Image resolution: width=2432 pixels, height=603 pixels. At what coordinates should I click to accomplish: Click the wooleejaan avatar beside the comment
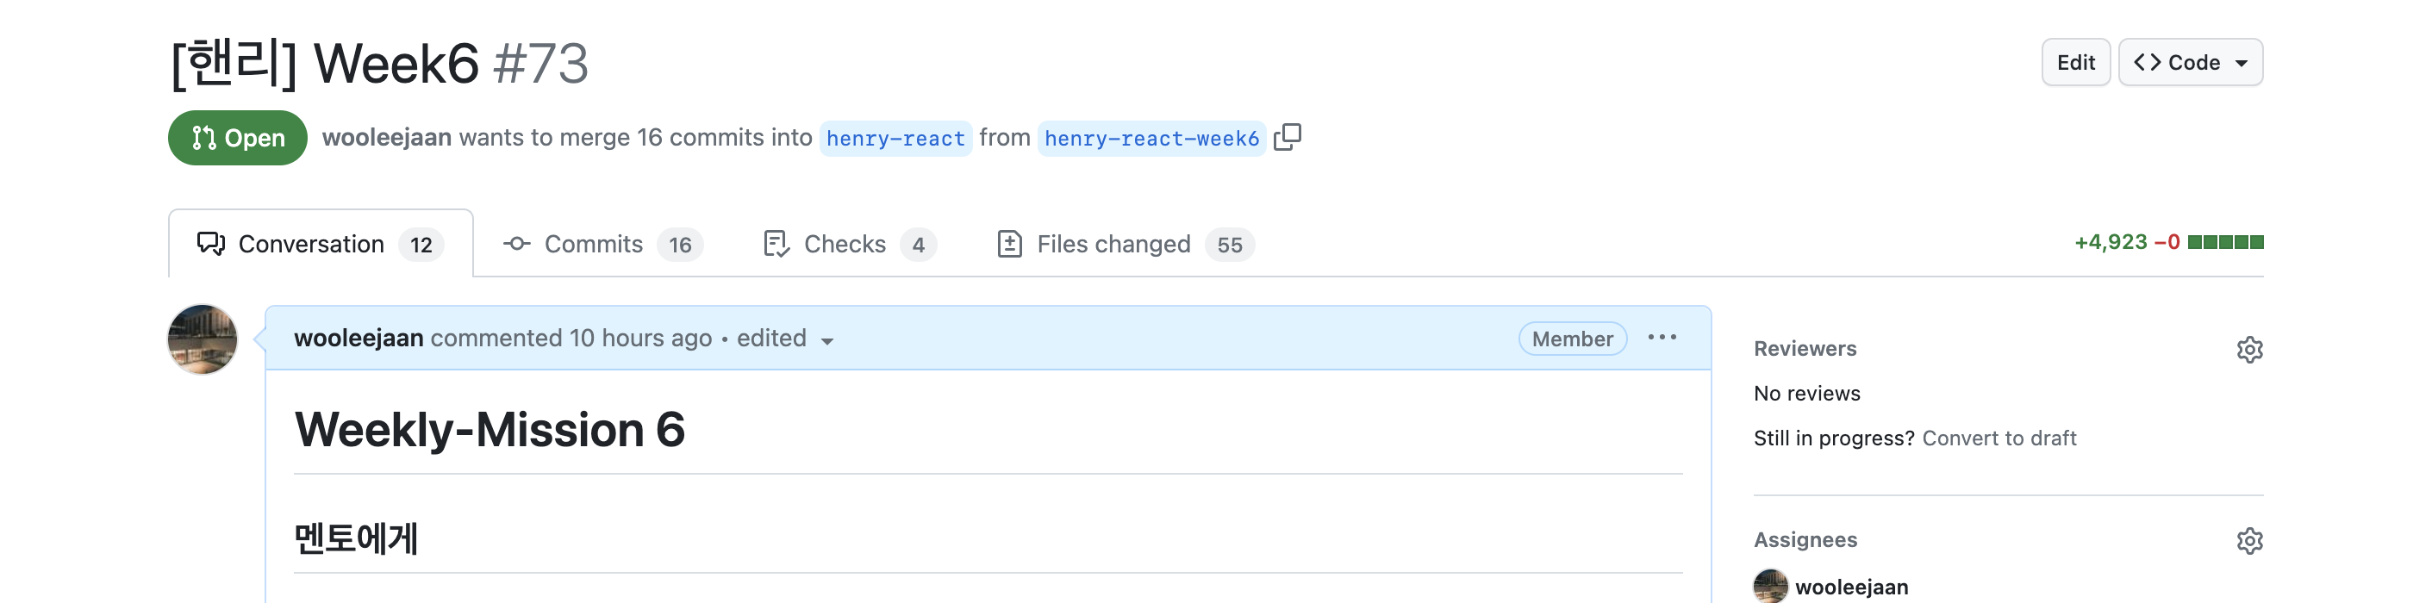pyautogui.click(x=202, y=339)
